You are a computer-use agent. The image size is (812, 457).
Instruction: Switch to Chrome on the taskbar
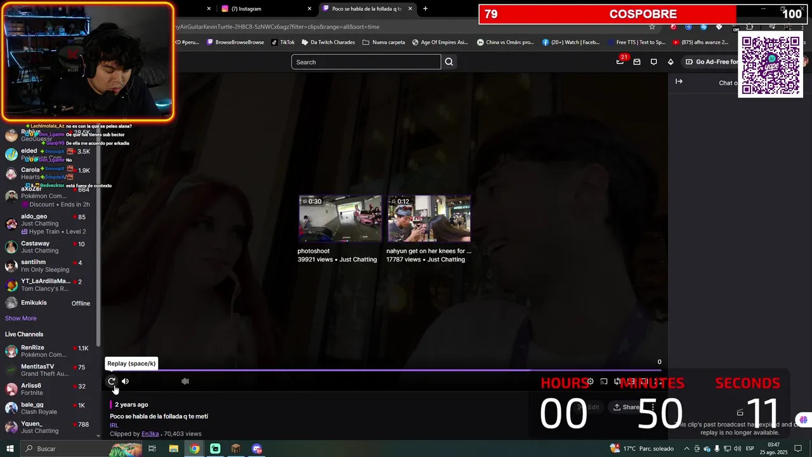(x=194, y=449)
